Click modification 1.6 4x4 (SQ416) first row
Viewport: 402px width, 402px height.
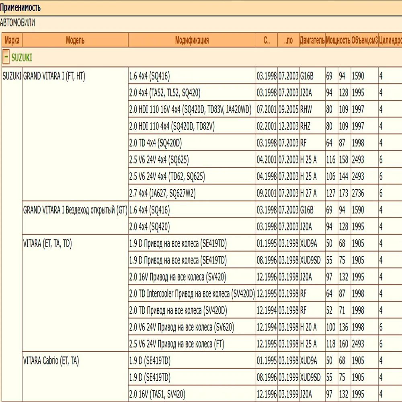pos(149,76)
